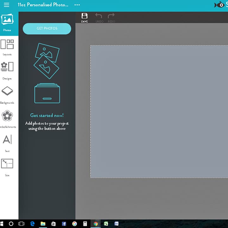Open the Calculator from the taskbar
228x228 pixels.
(x=85, y=224)
